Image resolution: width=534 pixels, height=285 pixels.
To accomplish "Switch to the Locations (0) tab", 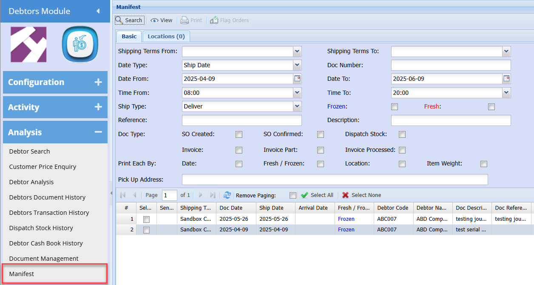I will tap(166, 36).
